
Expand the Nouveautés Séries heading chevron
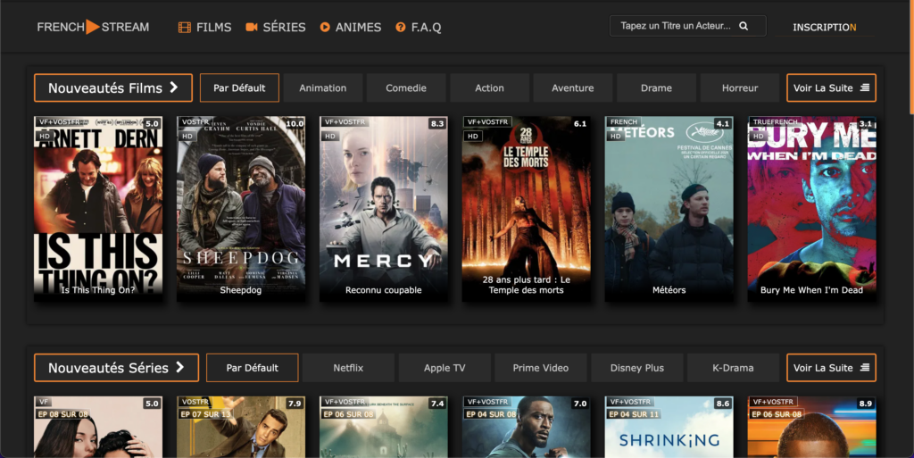tap(180, 368)
